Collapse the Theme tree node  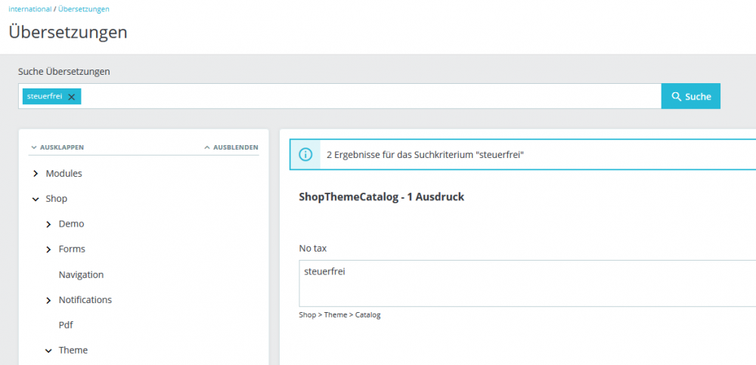[x=48, y=351]
